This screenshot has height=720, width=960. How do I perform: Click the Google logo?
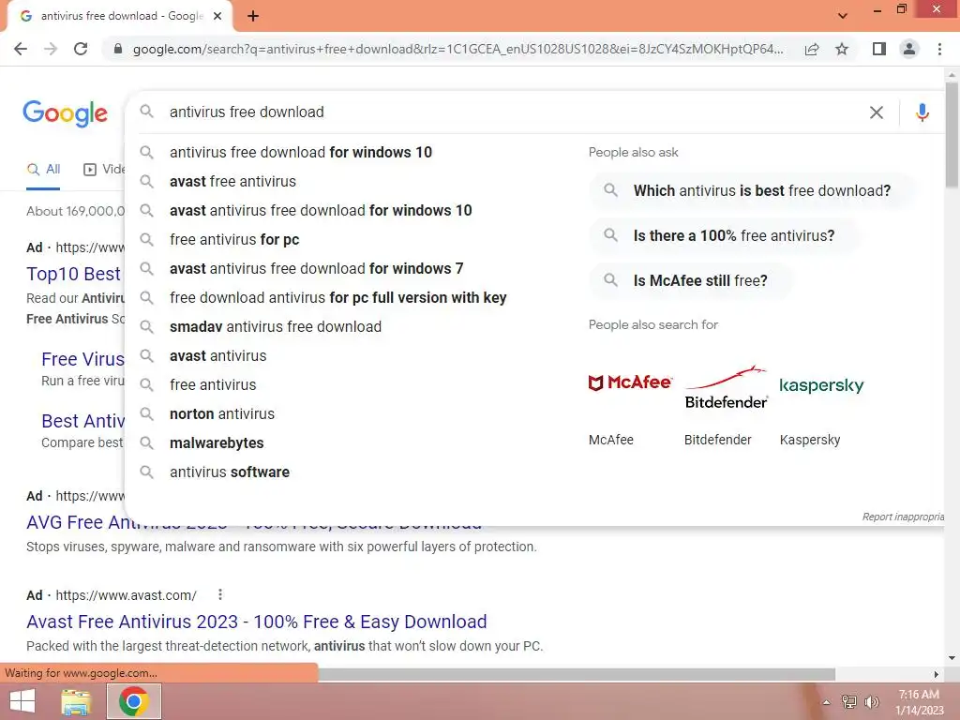tap(65, 113)
